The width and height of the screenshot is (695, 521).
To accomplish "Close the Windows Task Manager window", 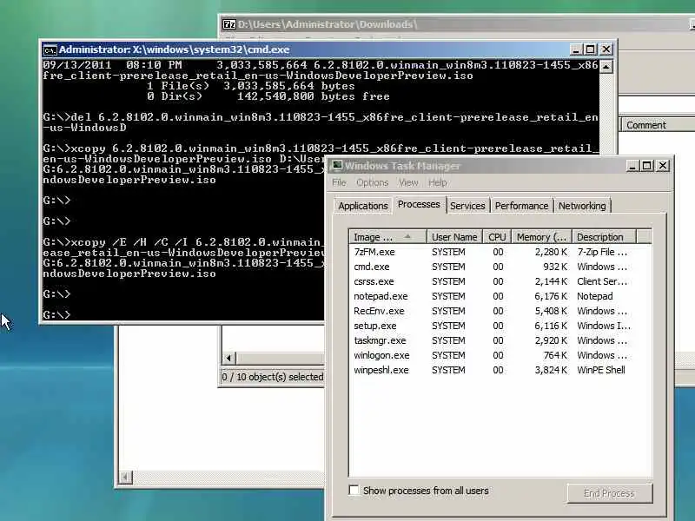I will (663, 166).
